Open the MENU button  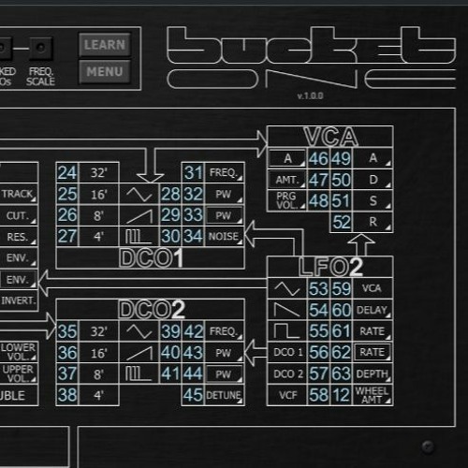[105, 72]
